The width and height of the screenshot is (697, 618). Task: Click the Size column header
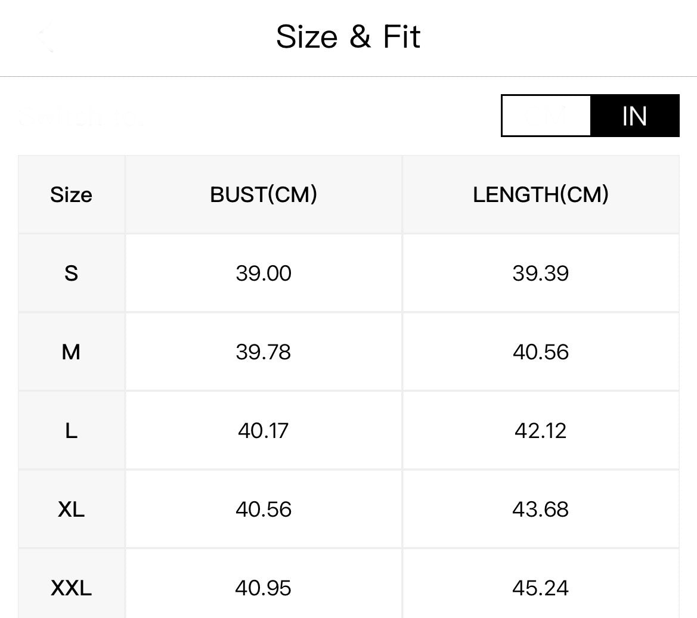[x=72, y=195]
